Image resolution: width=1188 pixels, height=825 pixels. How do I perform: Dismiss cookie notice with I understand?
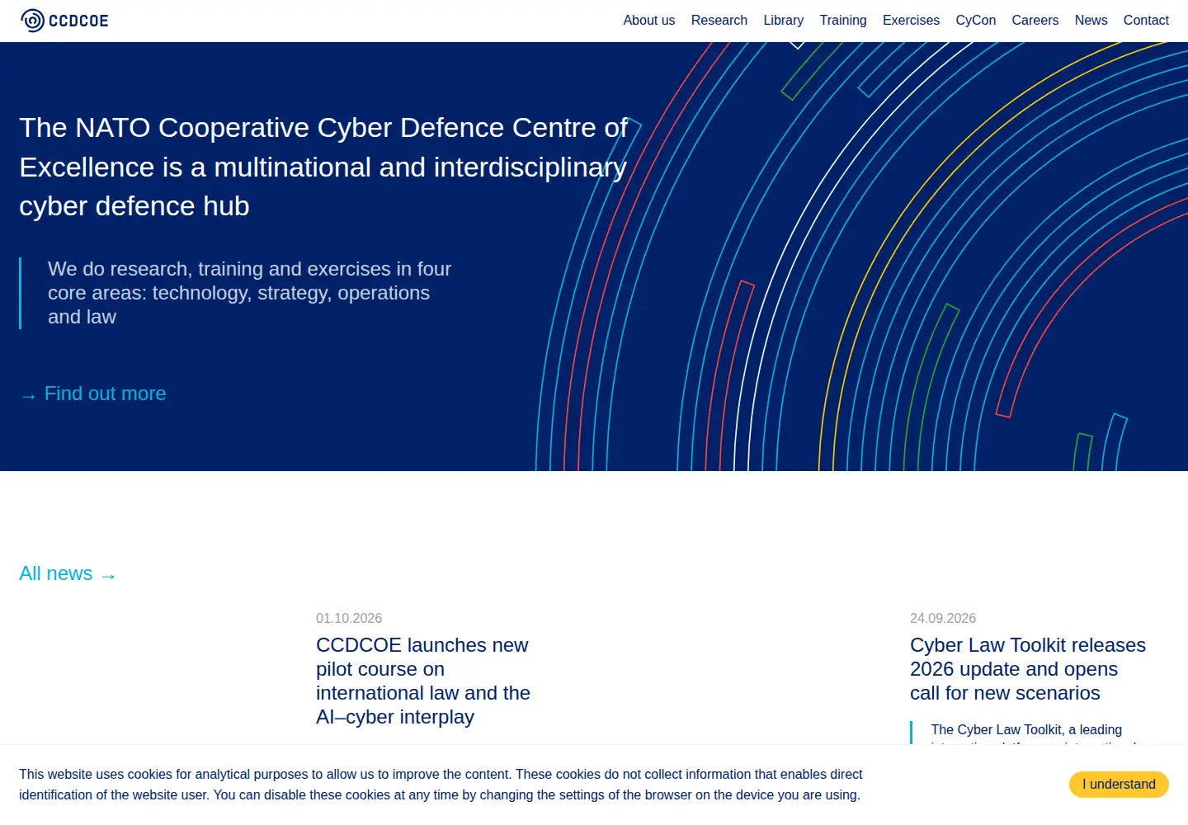pyautogui.click(x=1119, y=785)
